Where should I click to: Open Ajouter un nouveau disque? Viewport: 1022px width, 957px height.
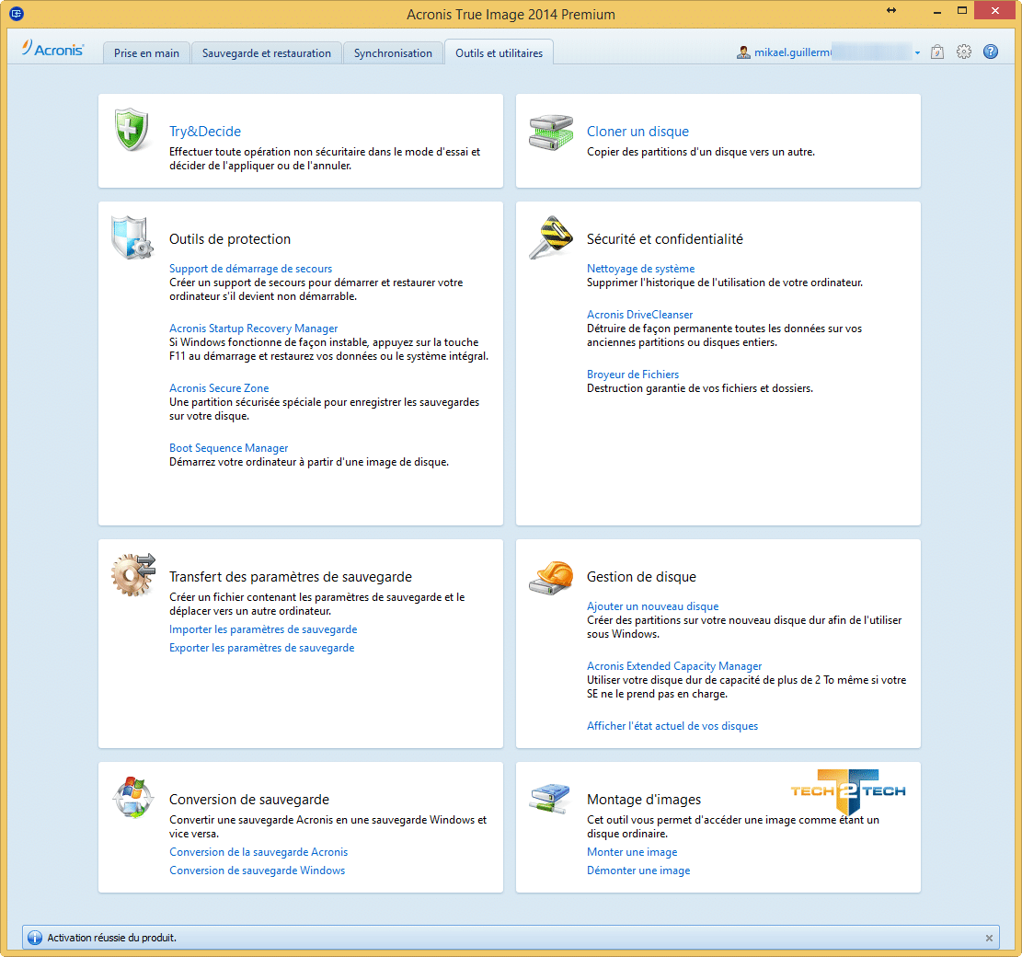[652, 606]
